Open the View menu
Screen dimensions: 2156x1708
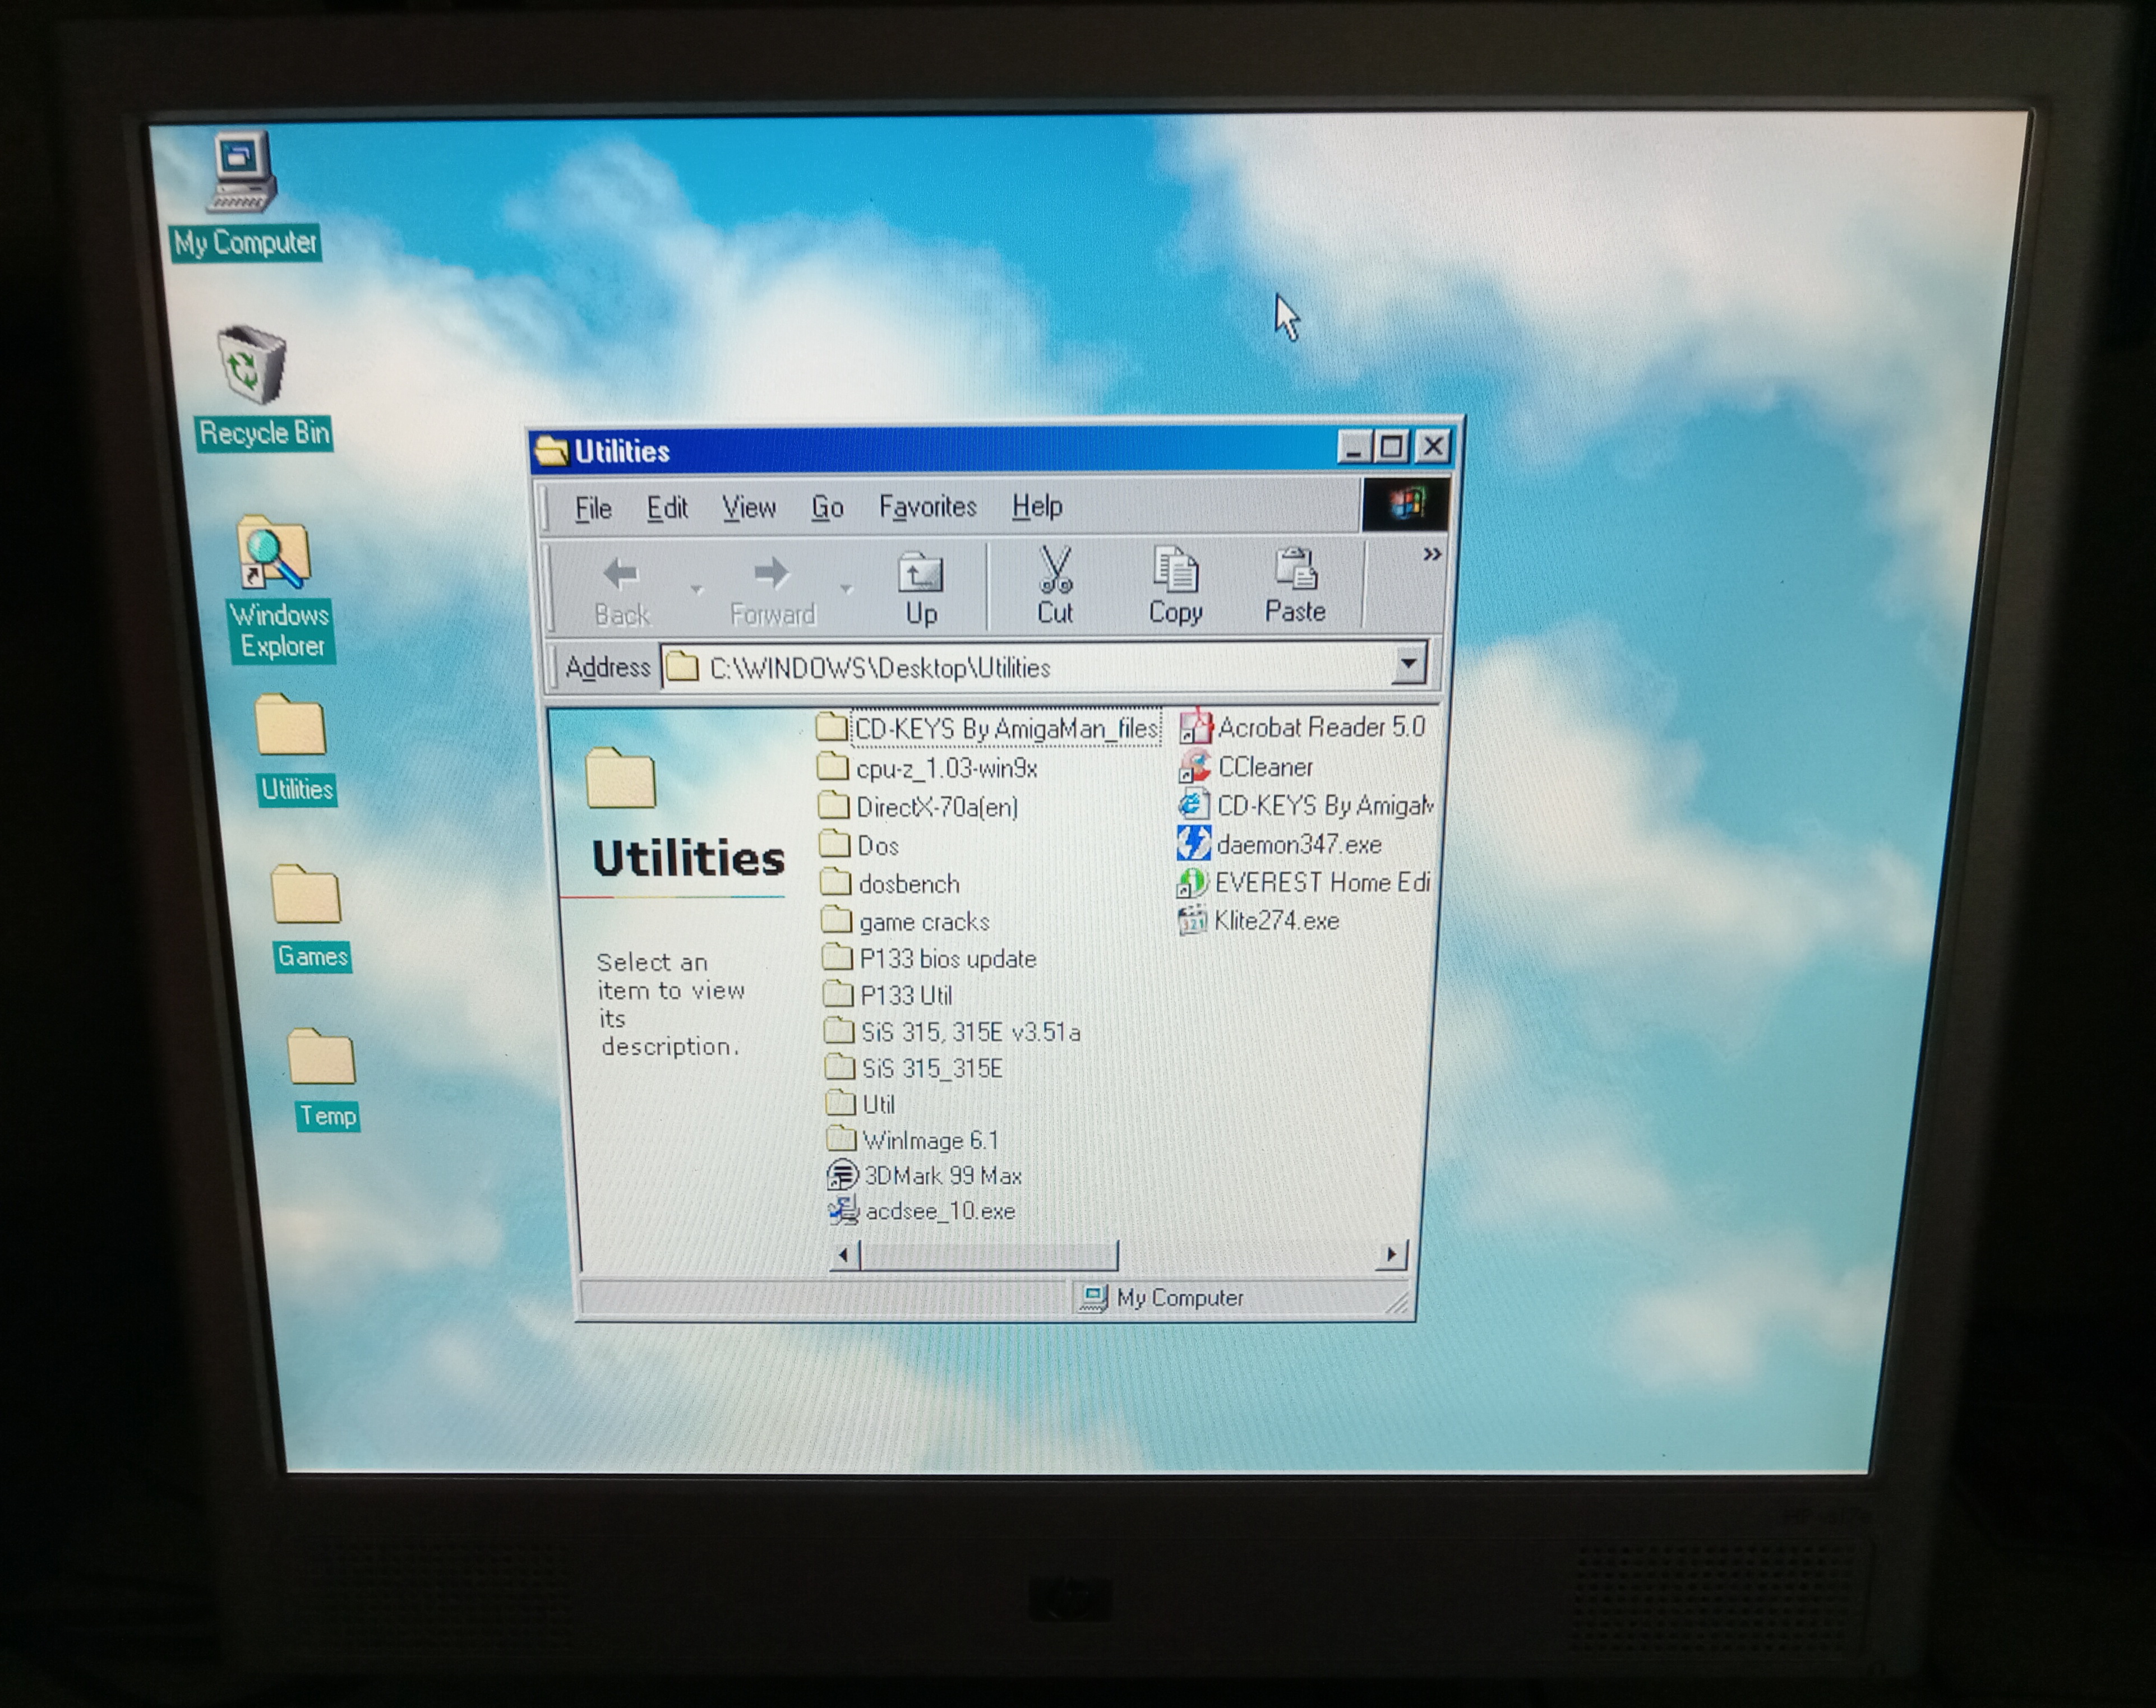(748, 508)
